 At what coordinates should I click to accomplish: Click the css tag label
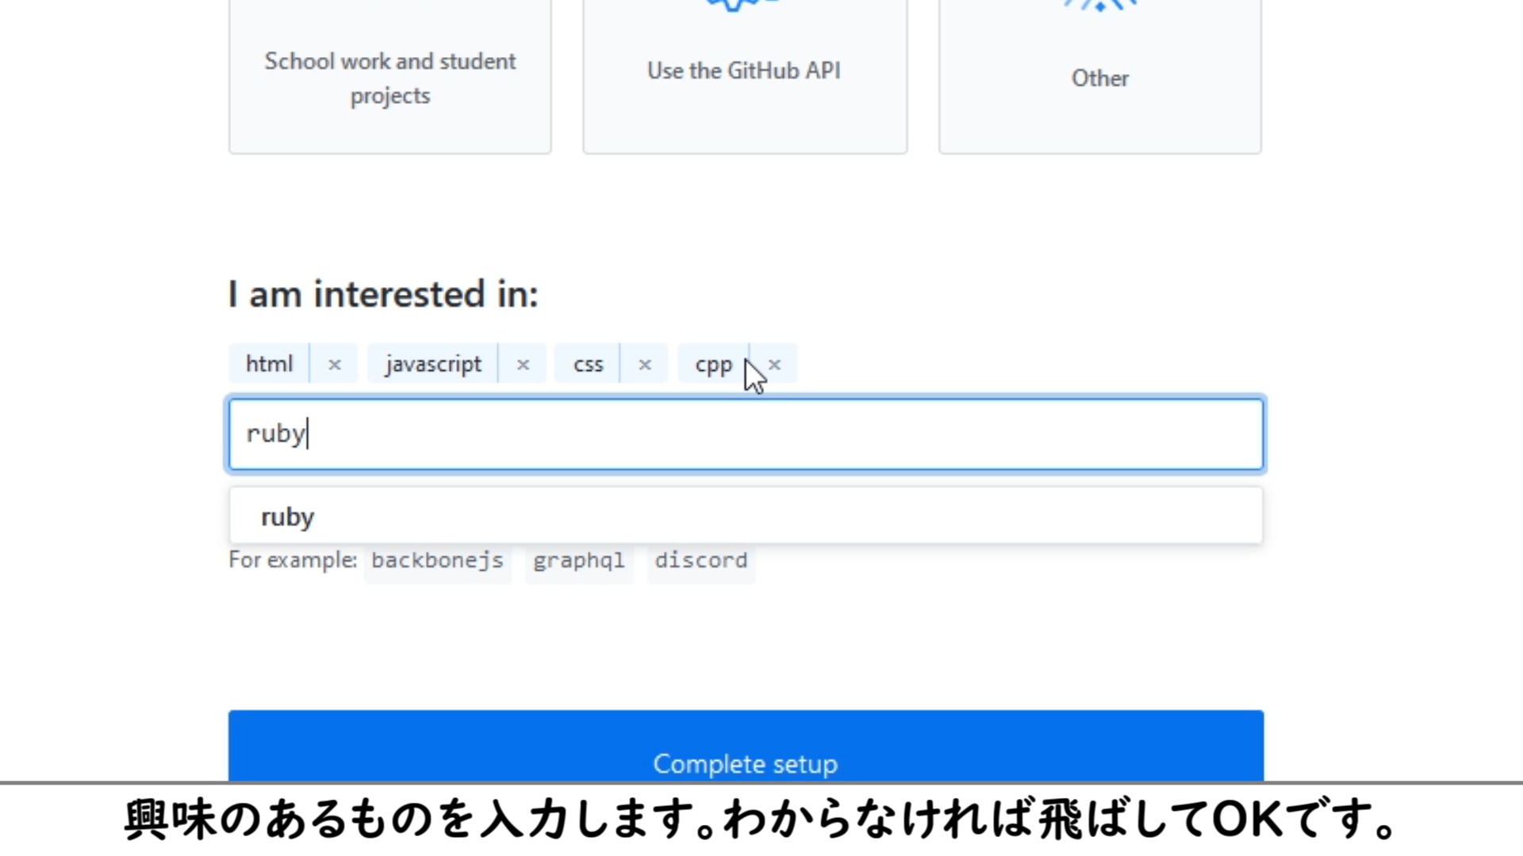coord(588,365)
